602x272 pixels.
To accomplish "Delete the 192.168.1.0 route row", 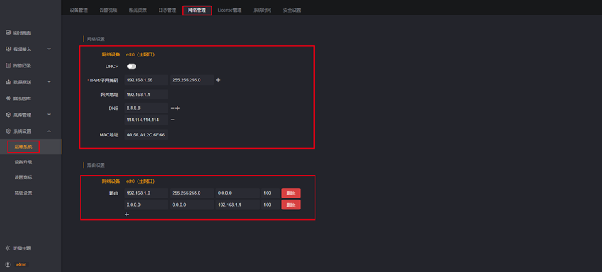I will [291, 193].
